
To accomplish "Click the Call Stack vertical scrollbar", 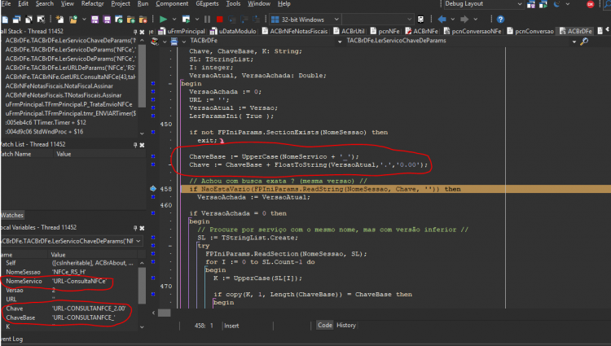I will pos(142,85).
